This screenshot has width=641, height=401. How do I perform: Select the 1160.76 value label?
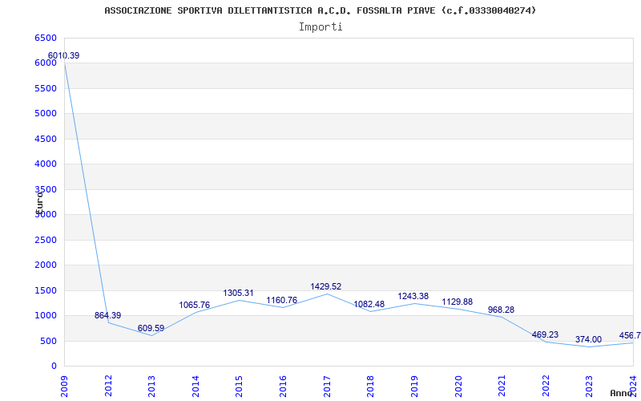[x=282, y=300]
